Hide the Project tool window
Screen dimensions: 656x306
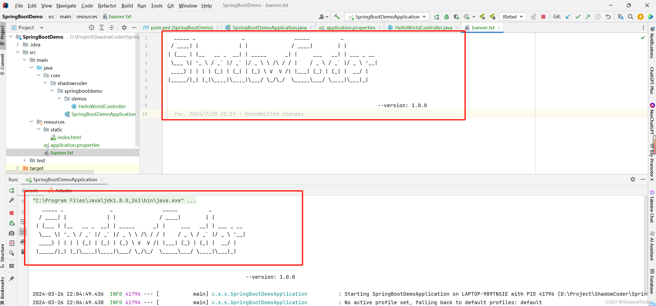pos(134,28)
